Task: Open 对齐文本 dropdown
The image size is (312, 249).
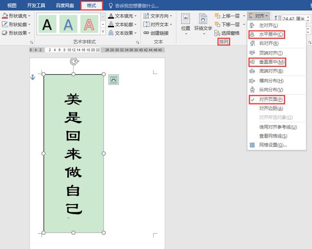Action: 157,24
